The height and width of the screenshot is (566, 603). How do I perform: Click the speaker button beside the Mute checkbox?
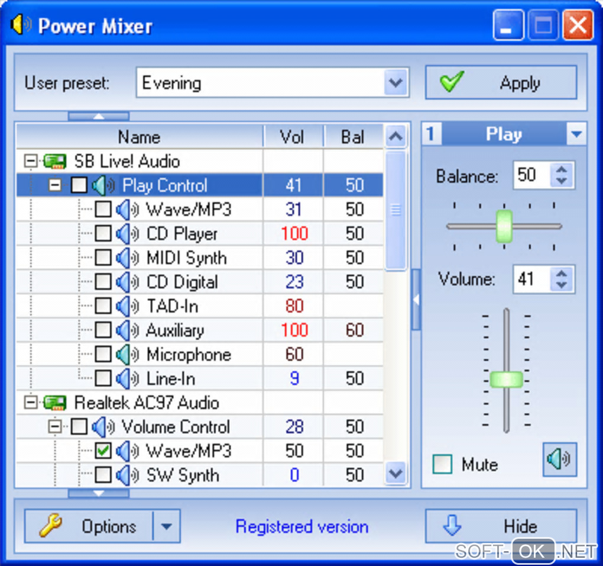[x=559, y=459]
